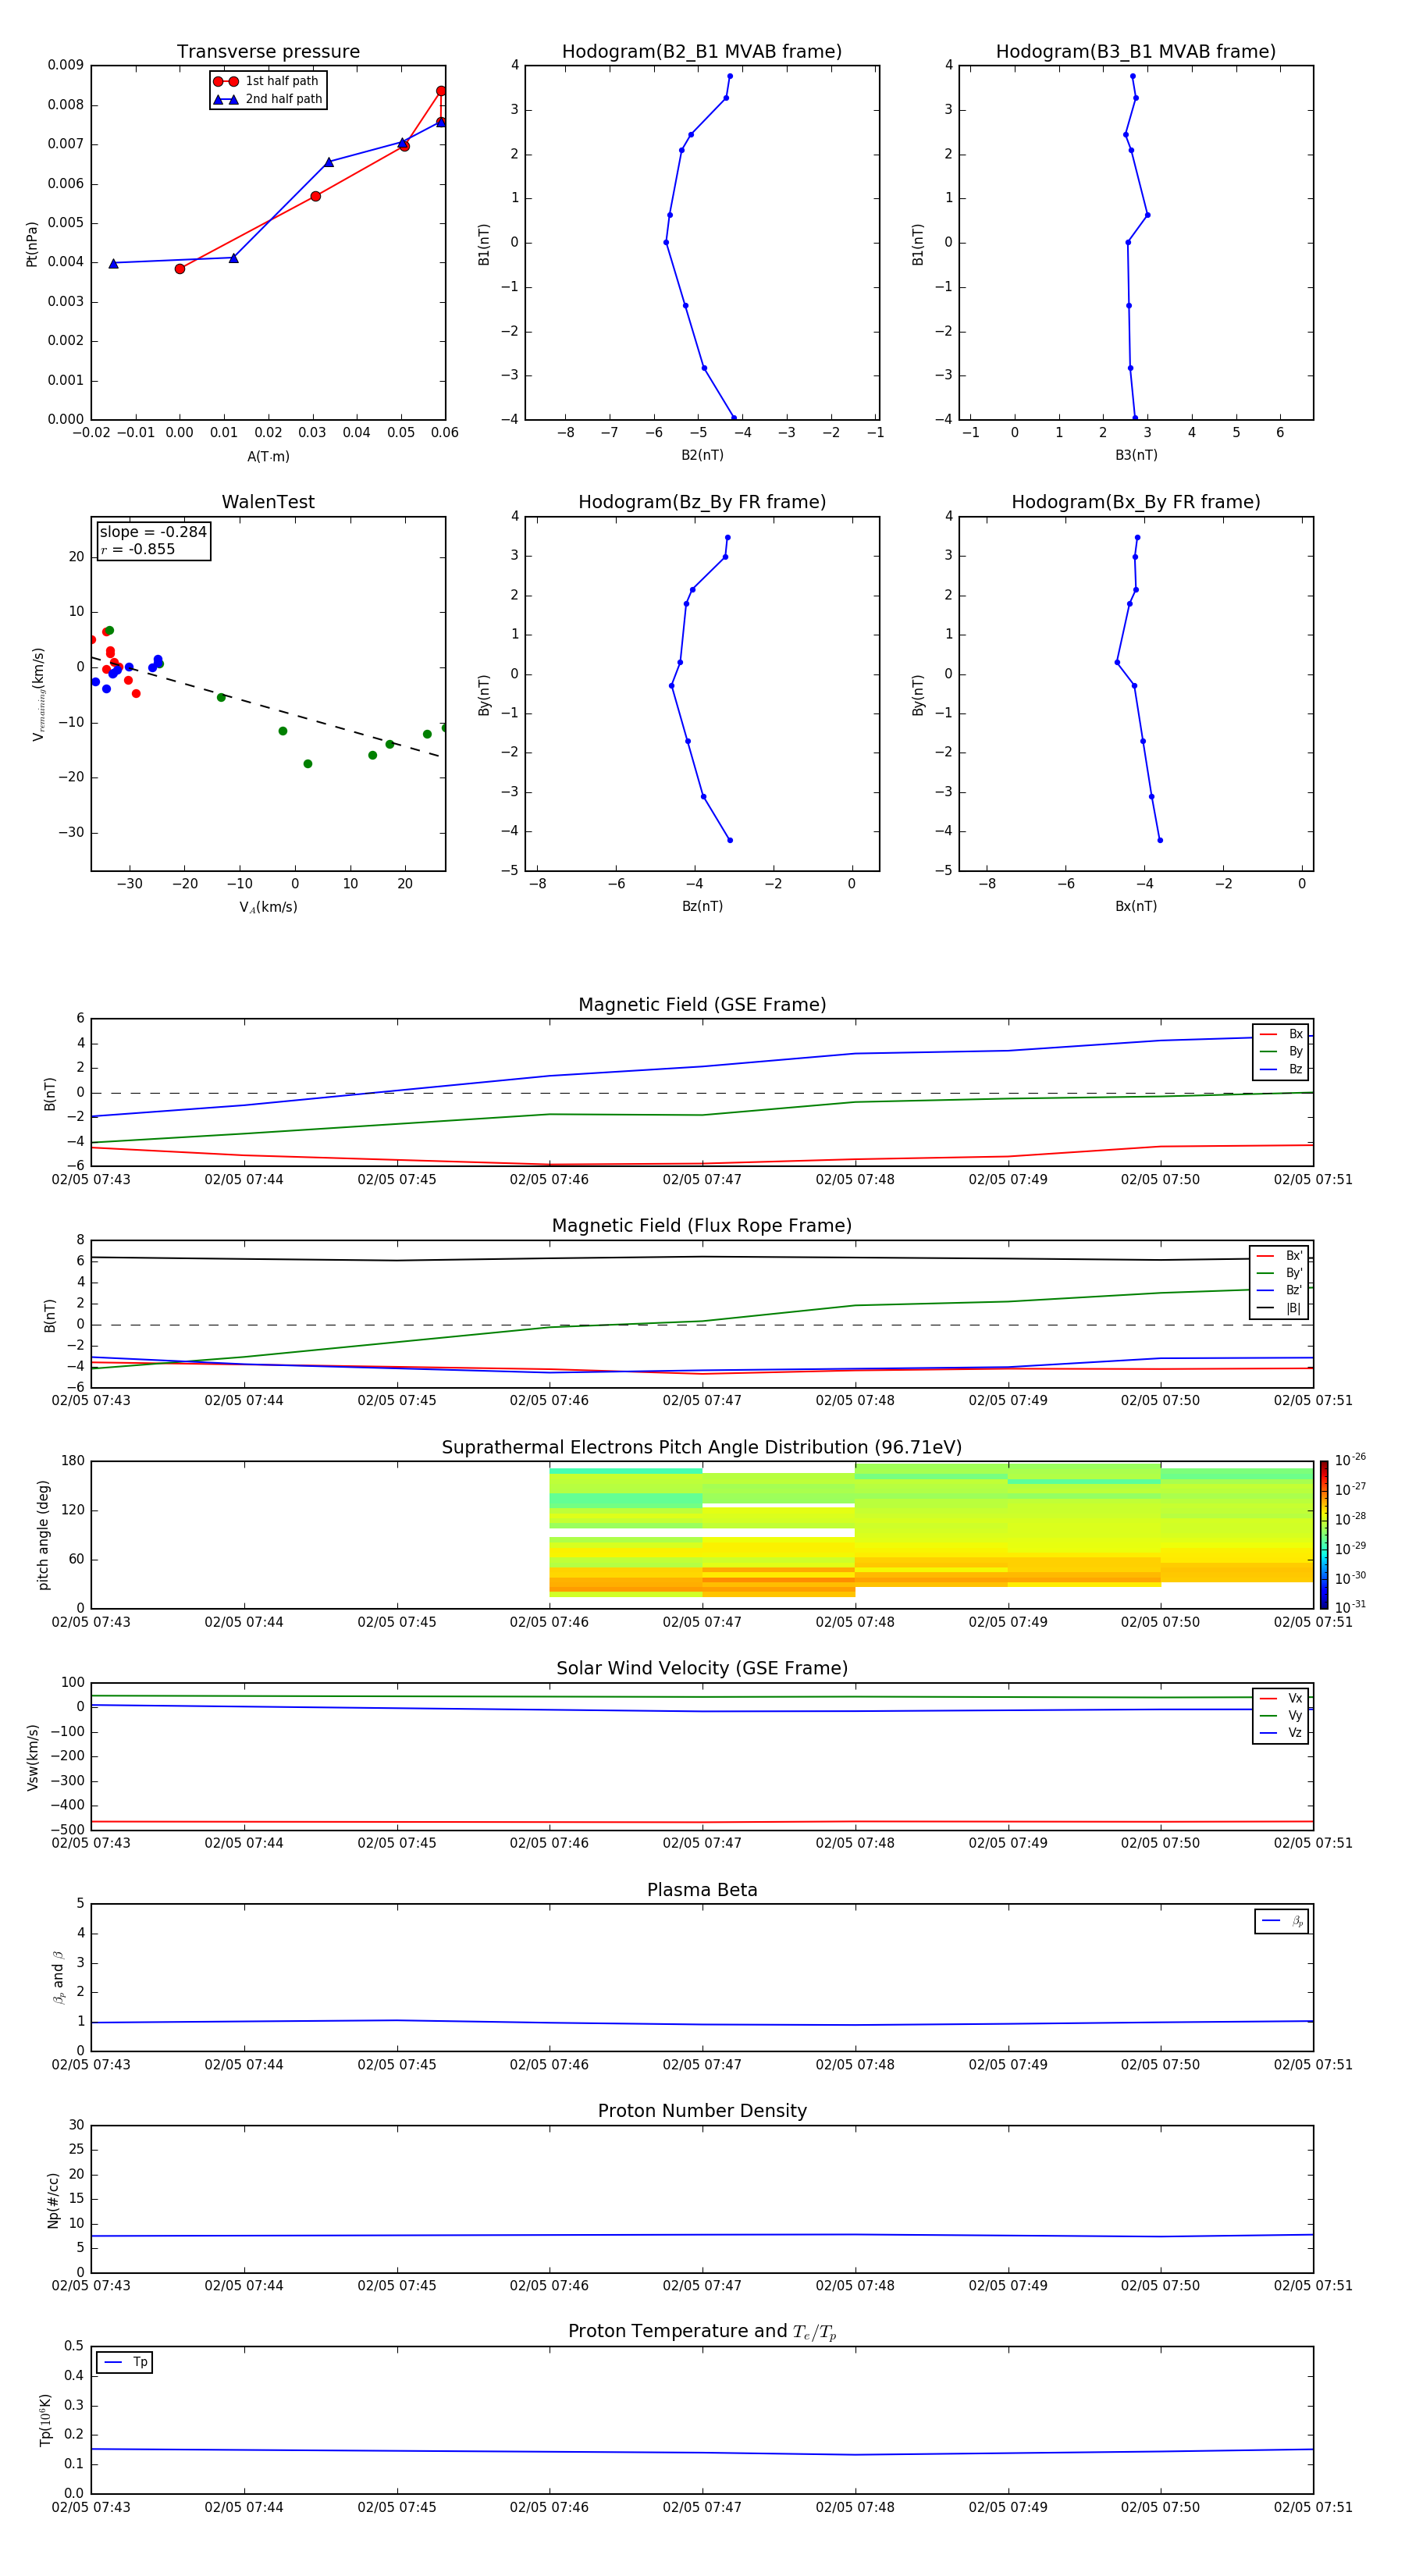
Task: Click the "Plasma Beta" panel title
Action: click(x=702, y=1891)
